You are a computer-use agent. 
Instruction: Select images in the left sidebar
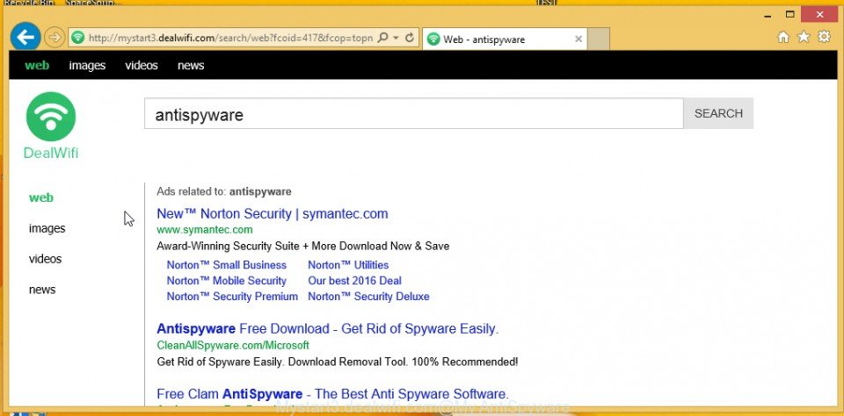tap(47, 228)
